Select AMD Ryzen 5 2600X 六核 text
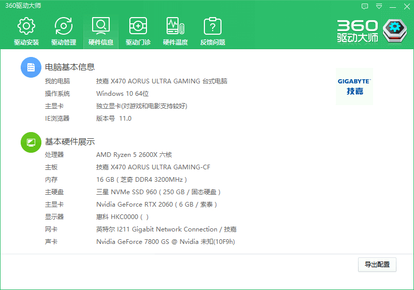 (134, 155)
